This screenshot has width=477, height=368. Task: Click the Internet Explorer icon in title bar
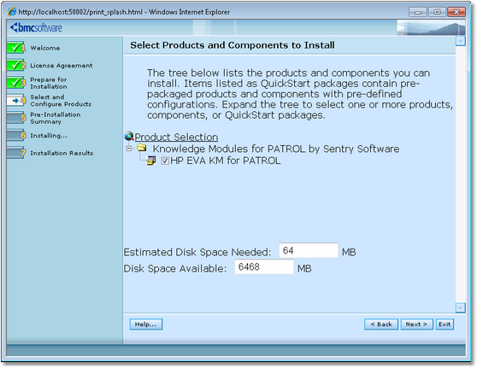tap(12, 12)
